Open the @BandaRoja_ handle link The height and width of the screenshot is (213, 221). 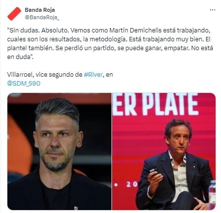point(42,17)
